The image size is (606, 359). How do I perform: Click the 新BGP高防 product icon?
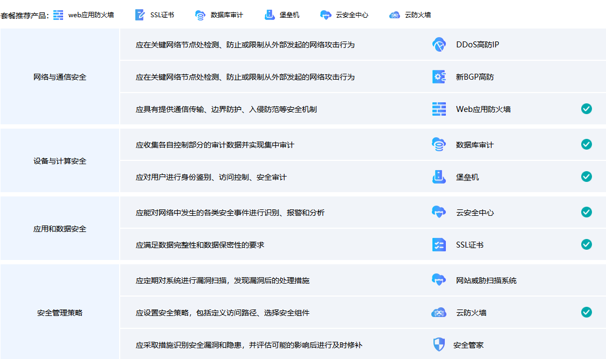coord(439,77)
